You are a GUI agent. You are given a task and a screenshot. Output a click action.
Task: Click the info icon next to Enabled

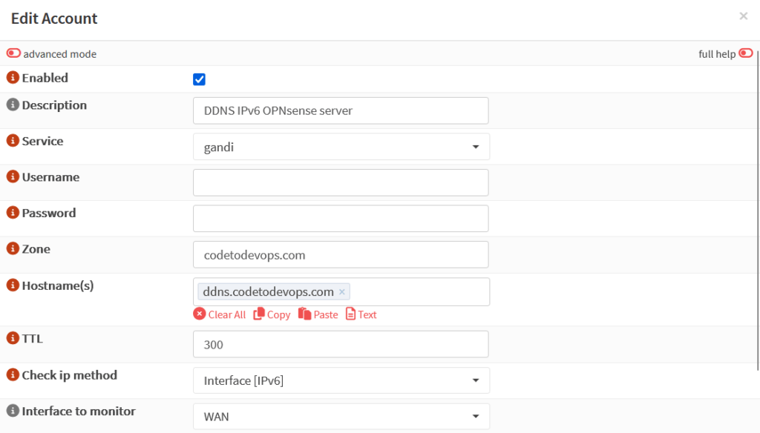point(13,78)
